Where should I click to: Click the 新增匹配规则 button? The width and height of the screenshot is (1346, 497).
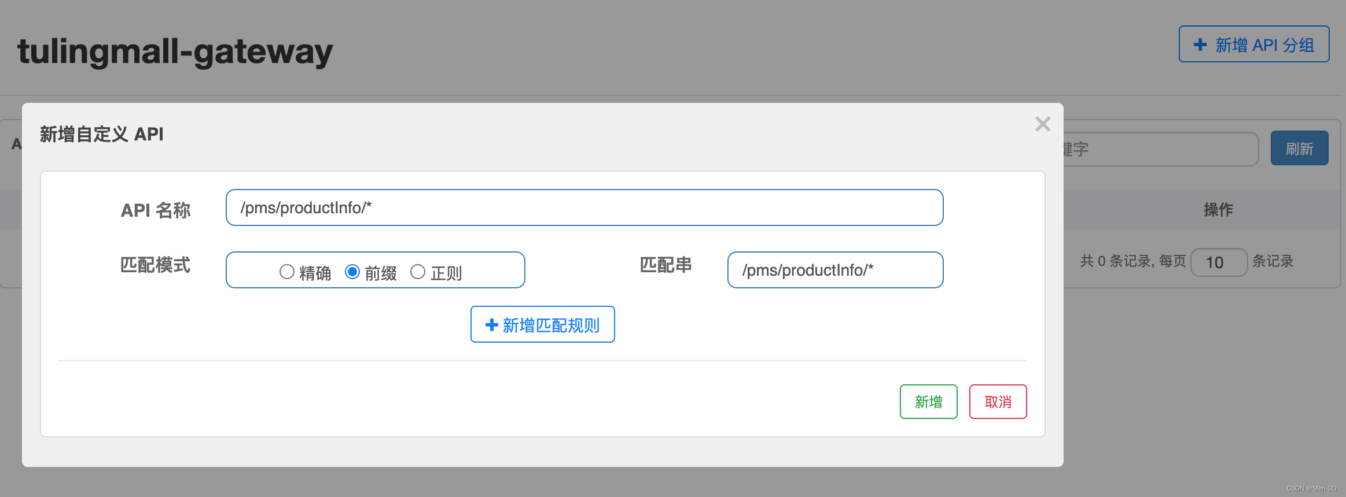point(542,324)
